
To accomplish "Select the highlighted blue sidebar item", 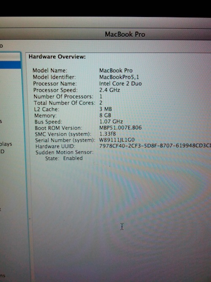I will [x=11, y=65].
